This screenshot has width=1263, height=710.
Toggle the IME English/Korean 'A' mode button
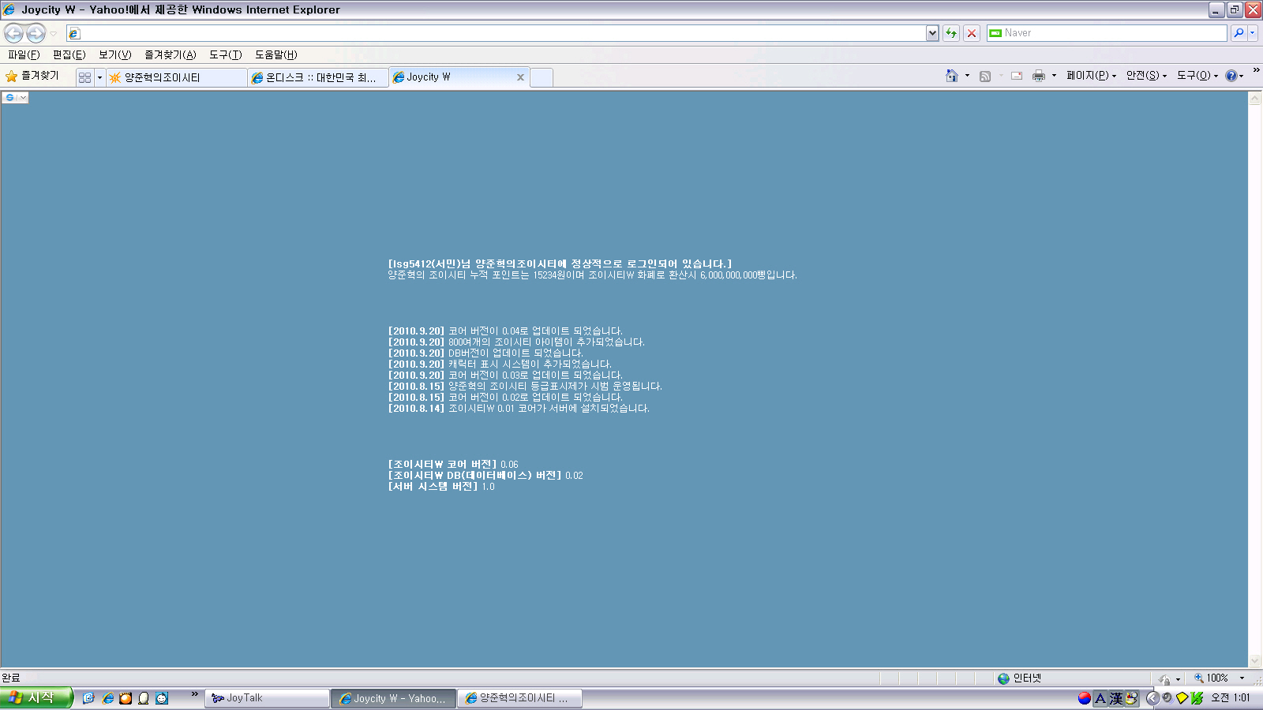point(1100,698)
